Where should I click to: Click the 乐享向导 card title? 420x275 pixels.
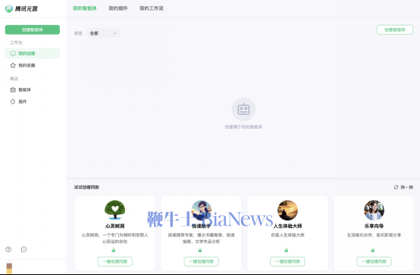(x=374, y=226)
